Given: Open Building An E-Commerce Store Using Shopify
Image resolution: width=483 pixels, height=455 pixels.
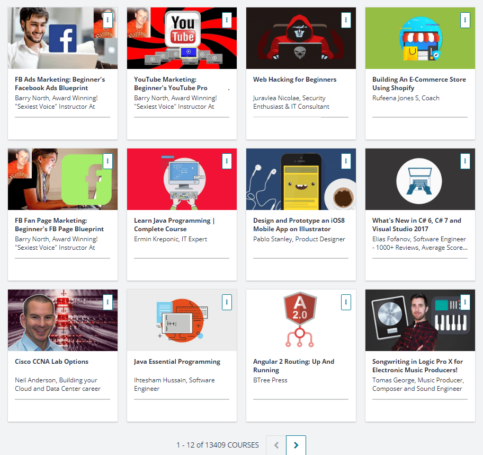Looking at the screenshot, I should pos(418,84).
